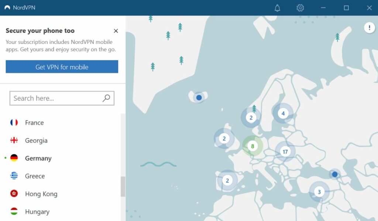Click the 3 server cluster on map
378x221 pixels.
[319, 192]
